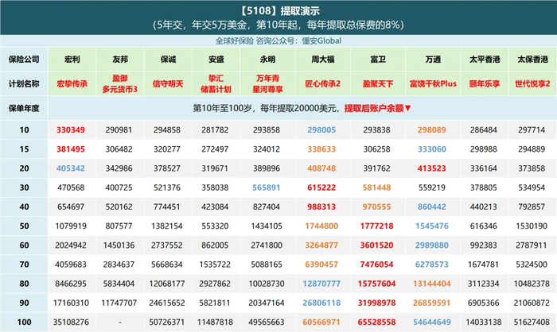Click the orange value 1744800
The width and height of the screenshot is (557, 332).
[x=321, y=226]
